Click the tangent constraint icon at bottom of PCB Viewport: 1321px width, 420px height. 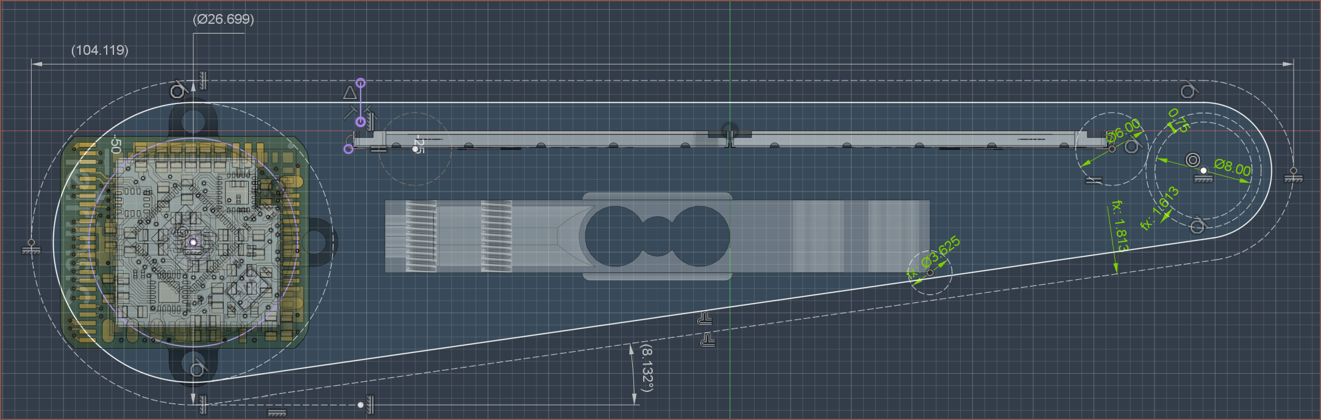(198, 369)
